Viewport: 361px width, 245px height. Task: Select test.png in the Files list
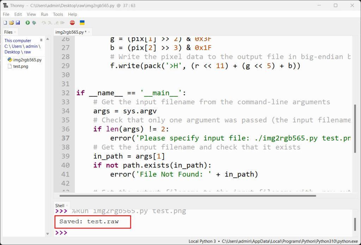click(x=20, y=66)
